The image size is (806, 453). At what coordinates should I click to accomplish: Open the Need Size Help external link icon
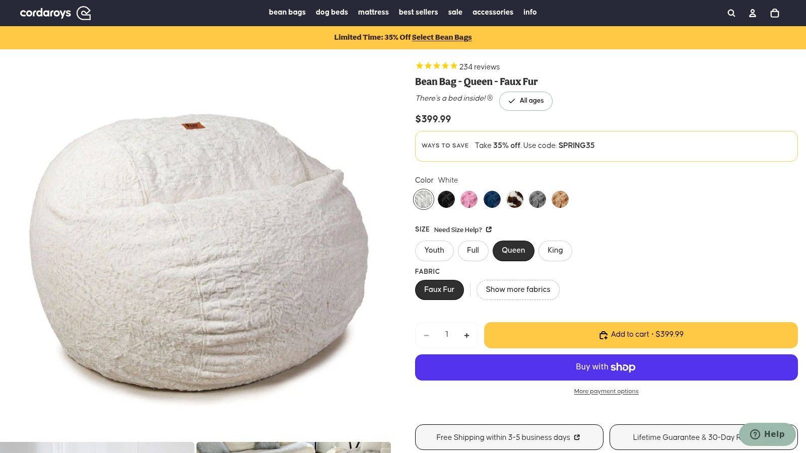click(x=488, y=229)
